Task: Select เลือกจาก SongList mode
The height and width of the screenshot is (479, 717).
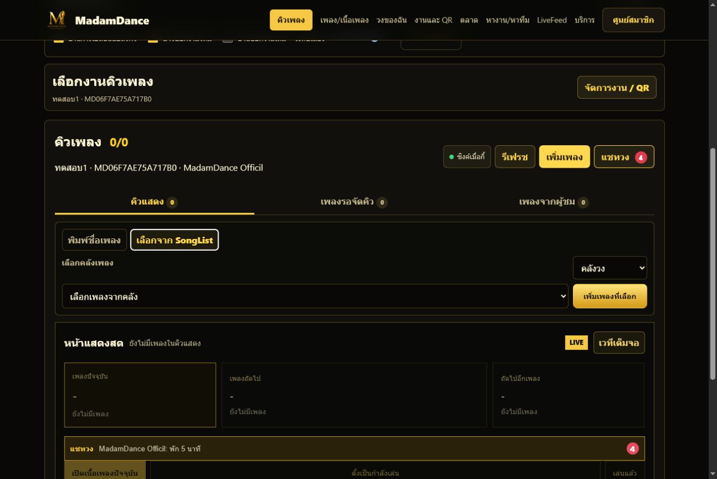Action: (174, 240)
